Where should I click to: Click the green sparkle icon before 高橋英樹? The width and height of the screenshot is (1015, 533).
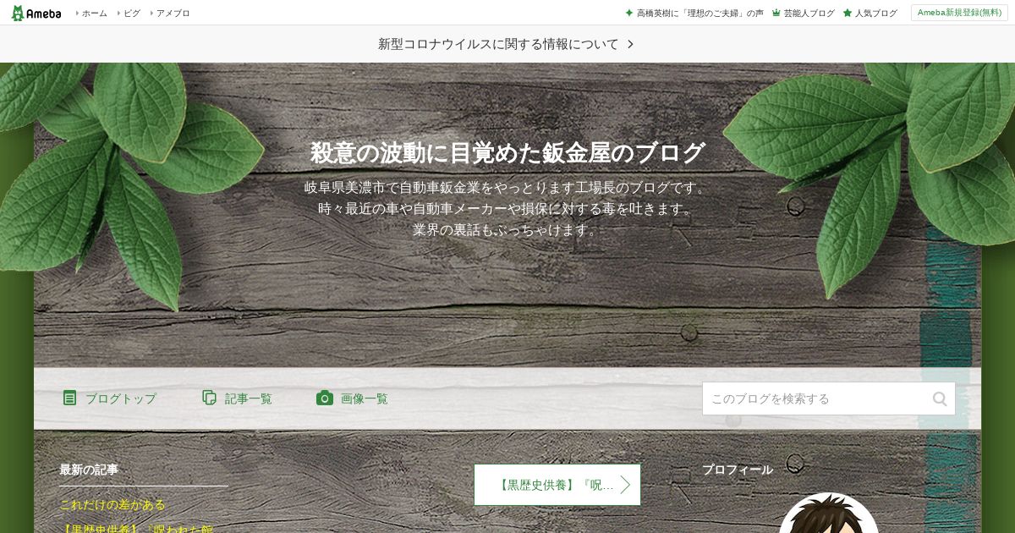coord(628,13)
